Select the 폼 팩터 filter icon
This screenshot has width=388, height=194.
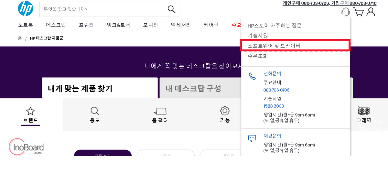160,111
